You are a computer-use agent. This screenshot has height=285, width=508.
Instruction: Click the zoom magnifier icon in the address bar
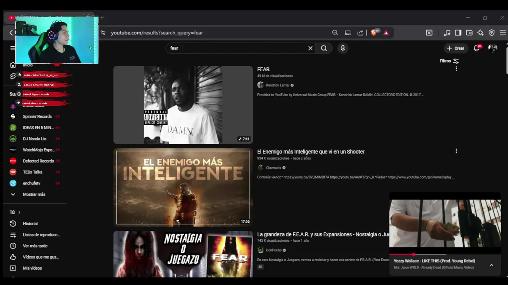[335, 32]
